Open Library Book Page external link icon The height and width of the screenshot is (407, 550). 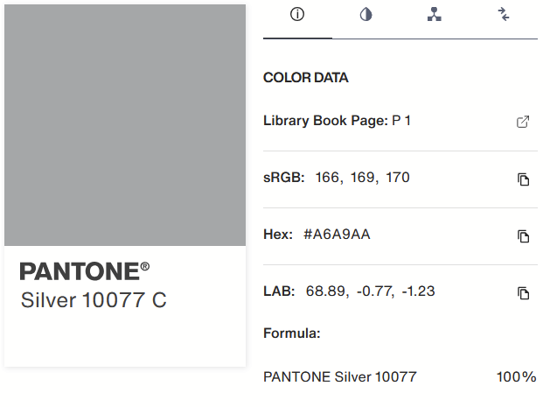click(523, 122)
